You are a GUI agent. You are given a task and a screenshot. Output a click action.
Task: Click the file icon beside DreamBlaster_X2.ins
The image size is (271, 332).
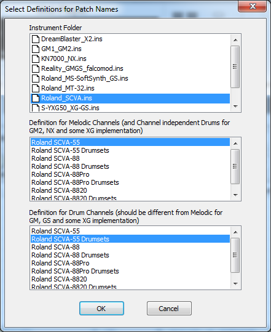pyautogui.click(x=36, y=39)
